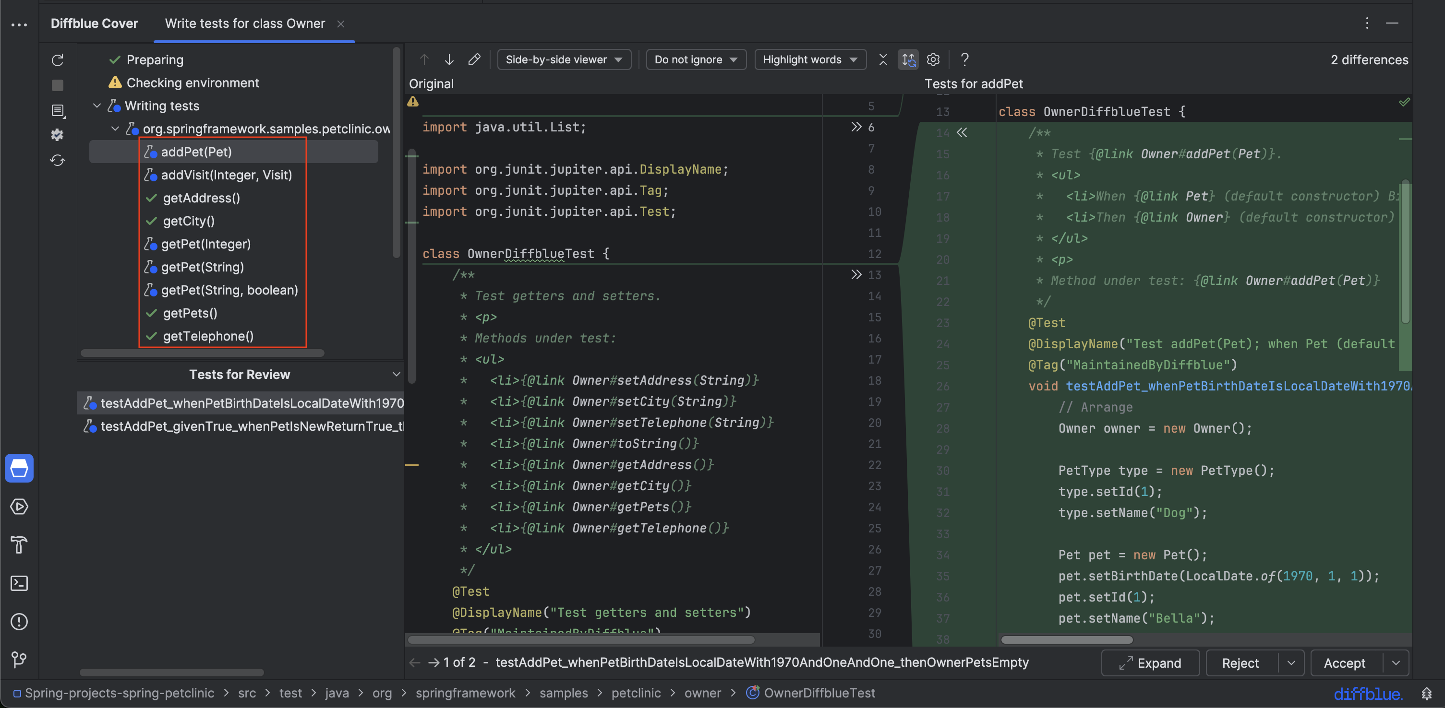Click the warning triangle above Original pane

pos(413,102)
